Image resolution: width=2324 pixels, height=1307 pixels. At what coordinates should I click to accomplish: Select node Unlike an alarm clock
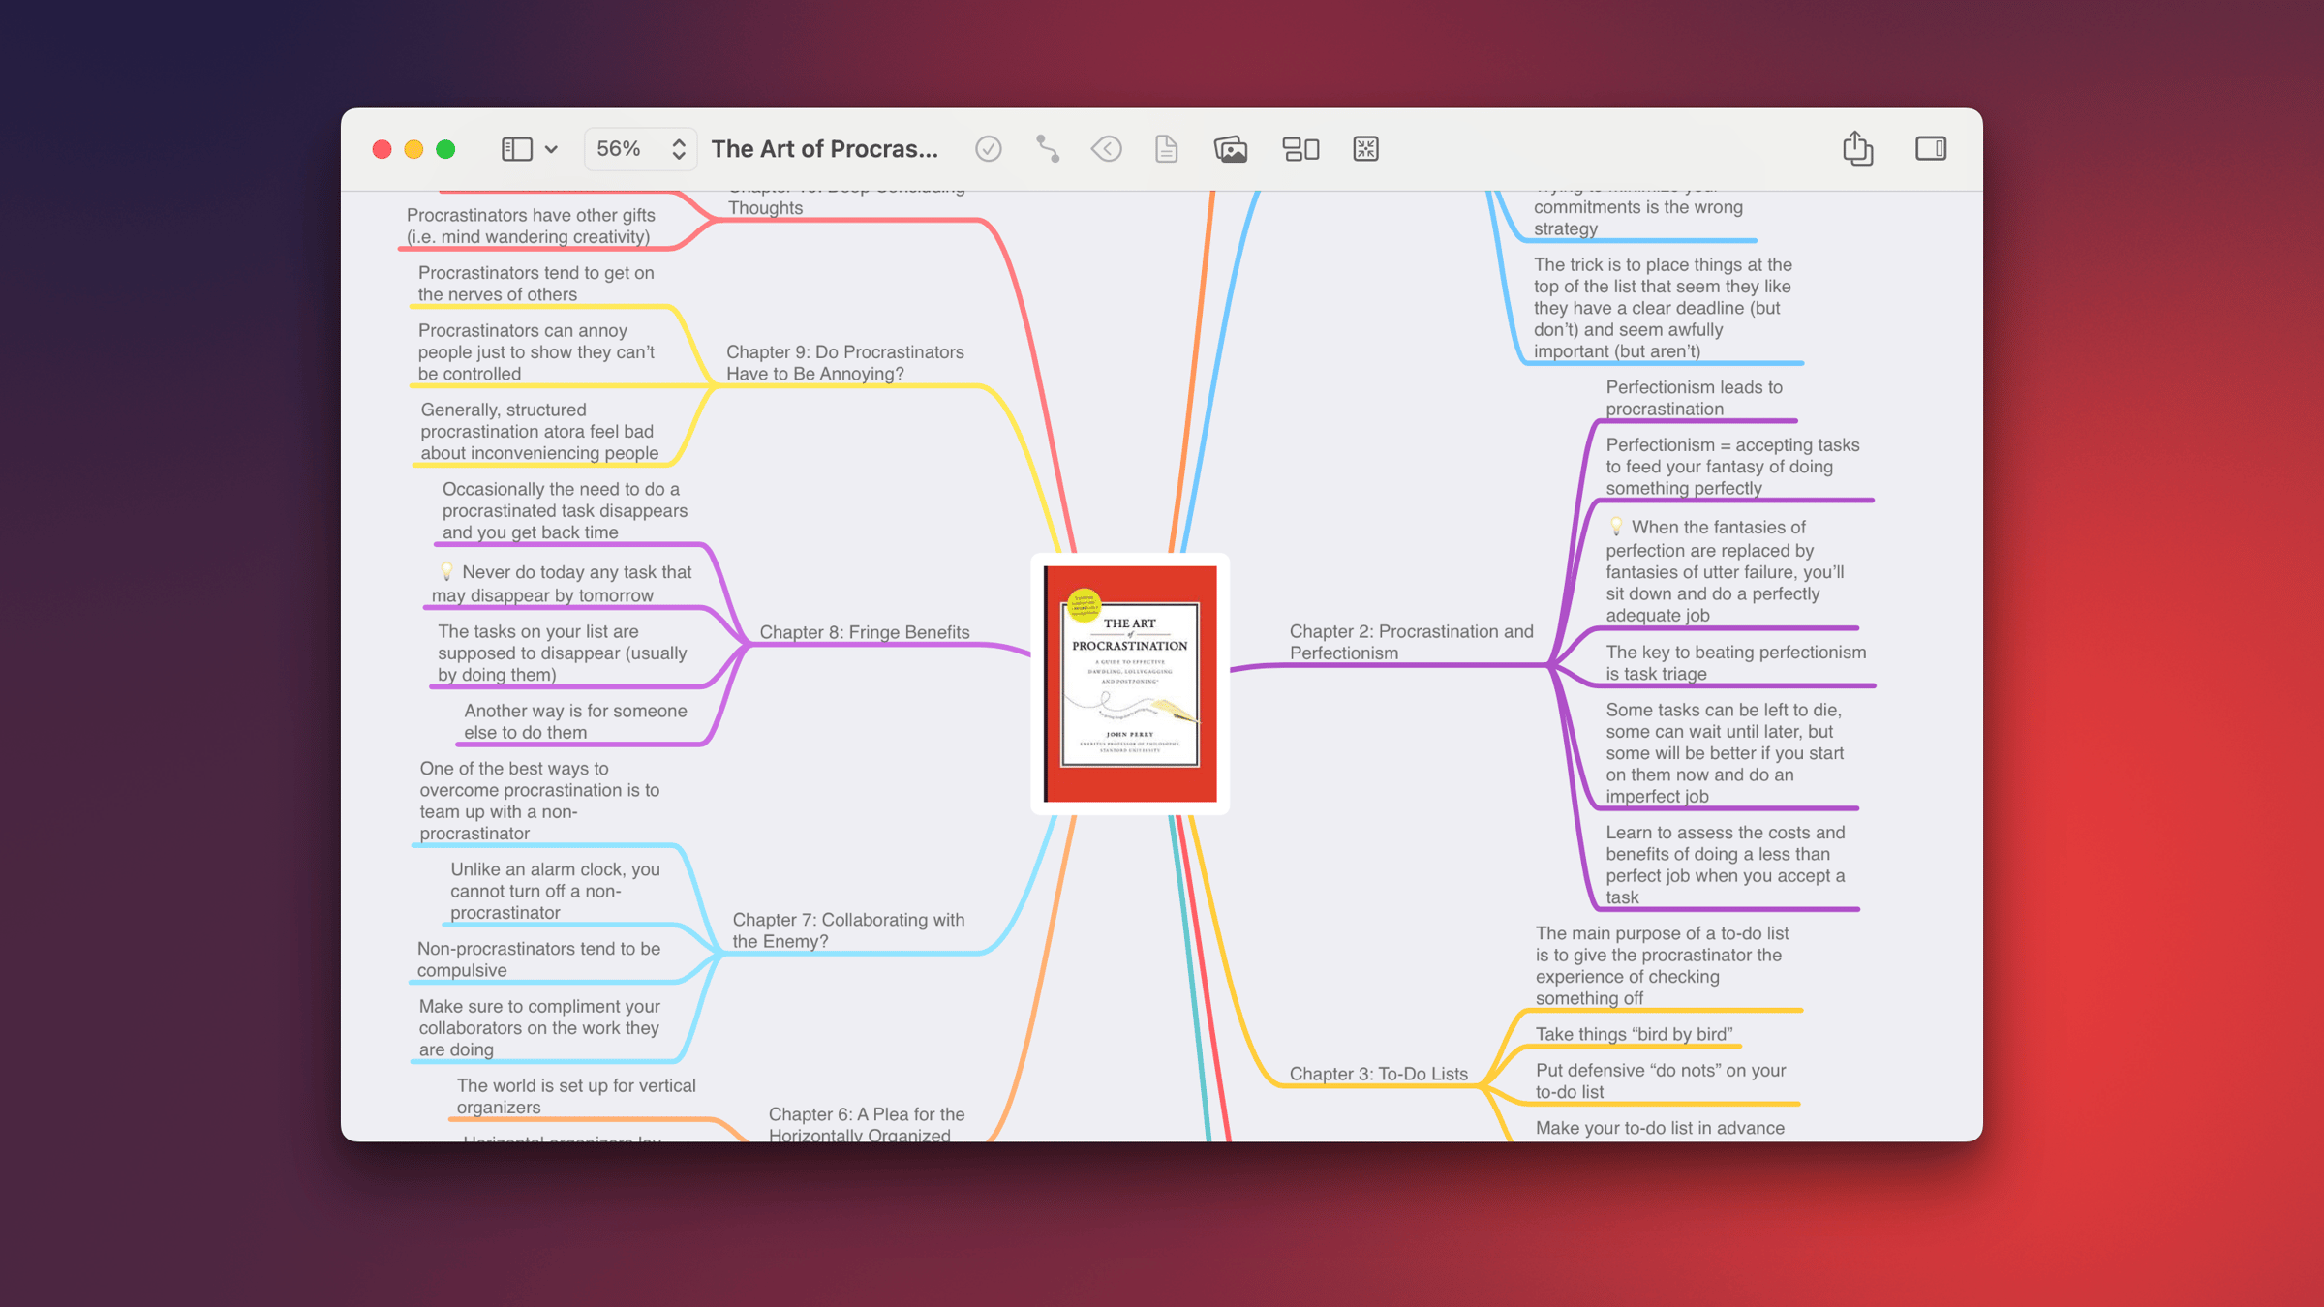pyautogui.click(x=555, y=891)
